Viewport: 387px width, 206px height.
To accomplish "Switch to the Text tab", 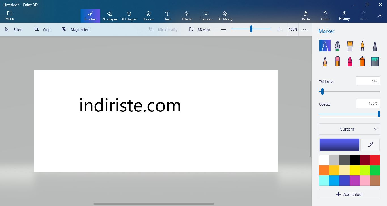I will tap(167, 16).
